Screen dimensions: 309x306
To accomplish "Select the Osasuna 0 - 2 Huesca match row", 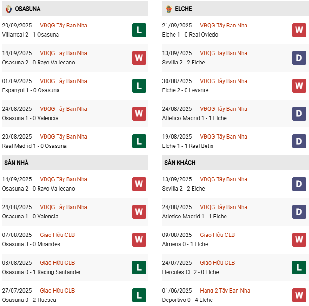I will tap(29, 300).
